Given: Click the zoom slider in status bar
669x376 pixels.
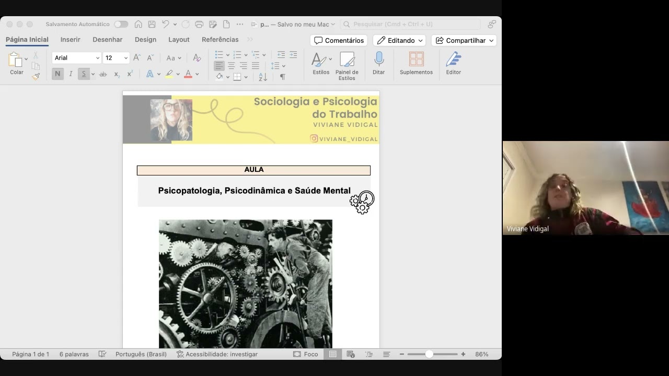Looking at the screenshot, I should (x=429, y=354).
